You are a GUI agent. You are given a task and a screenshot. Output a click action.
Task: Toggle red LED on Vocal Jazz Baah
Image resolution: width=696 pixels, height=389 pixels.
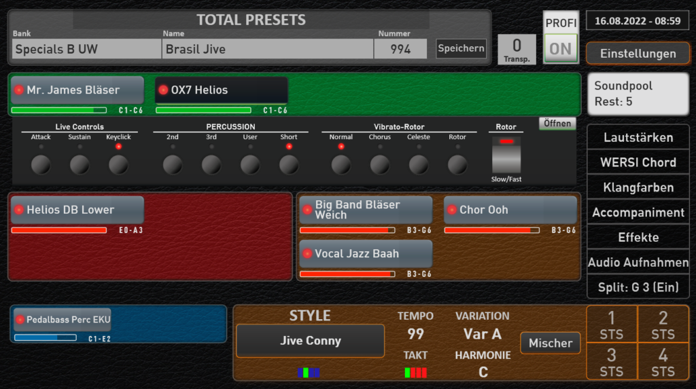click(307, 254)
